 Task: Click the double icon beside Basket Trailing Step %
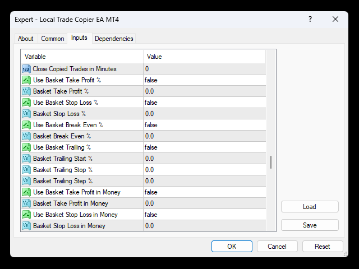coord(26,181)
